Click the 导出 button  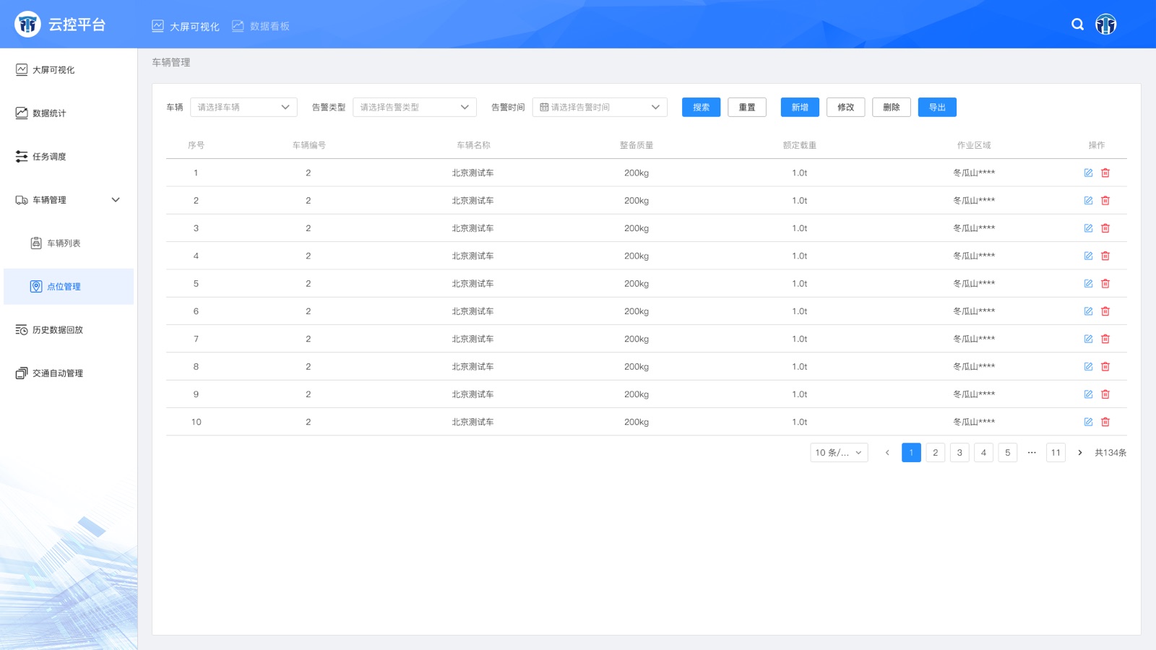(x=937, y=107)
